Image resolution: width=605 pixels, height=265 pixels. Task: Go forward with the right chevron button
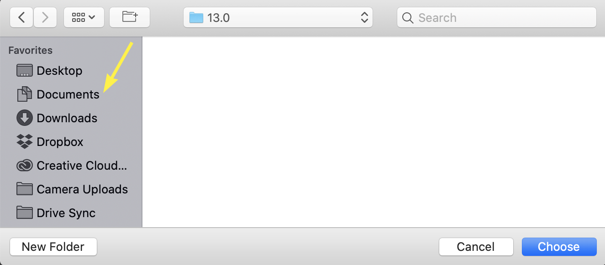click(45, 18)
